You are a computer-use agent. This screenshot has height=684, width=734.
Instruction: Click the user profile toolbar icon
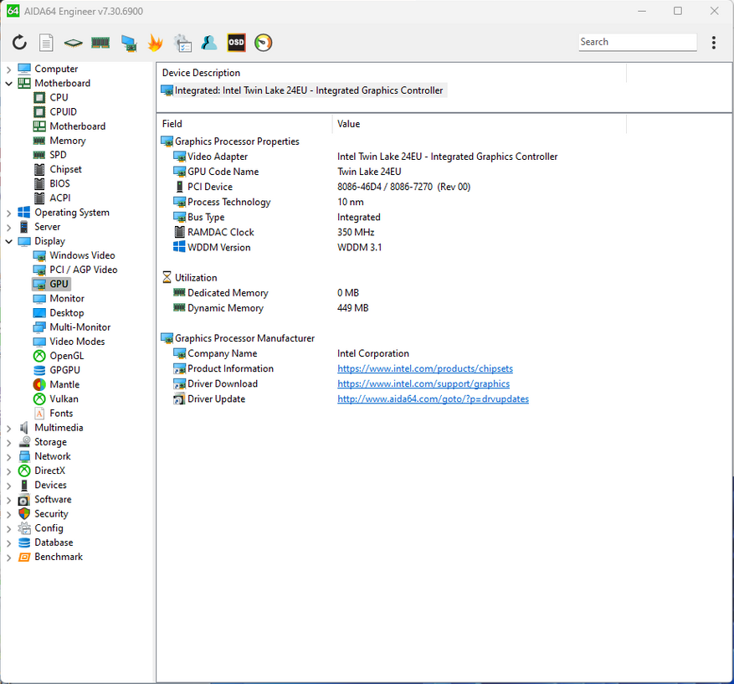pyautogui.click(x=209, y=43)
